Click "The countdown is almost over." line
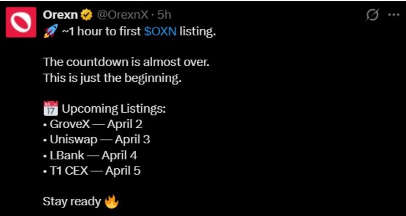 click(126, 62)
